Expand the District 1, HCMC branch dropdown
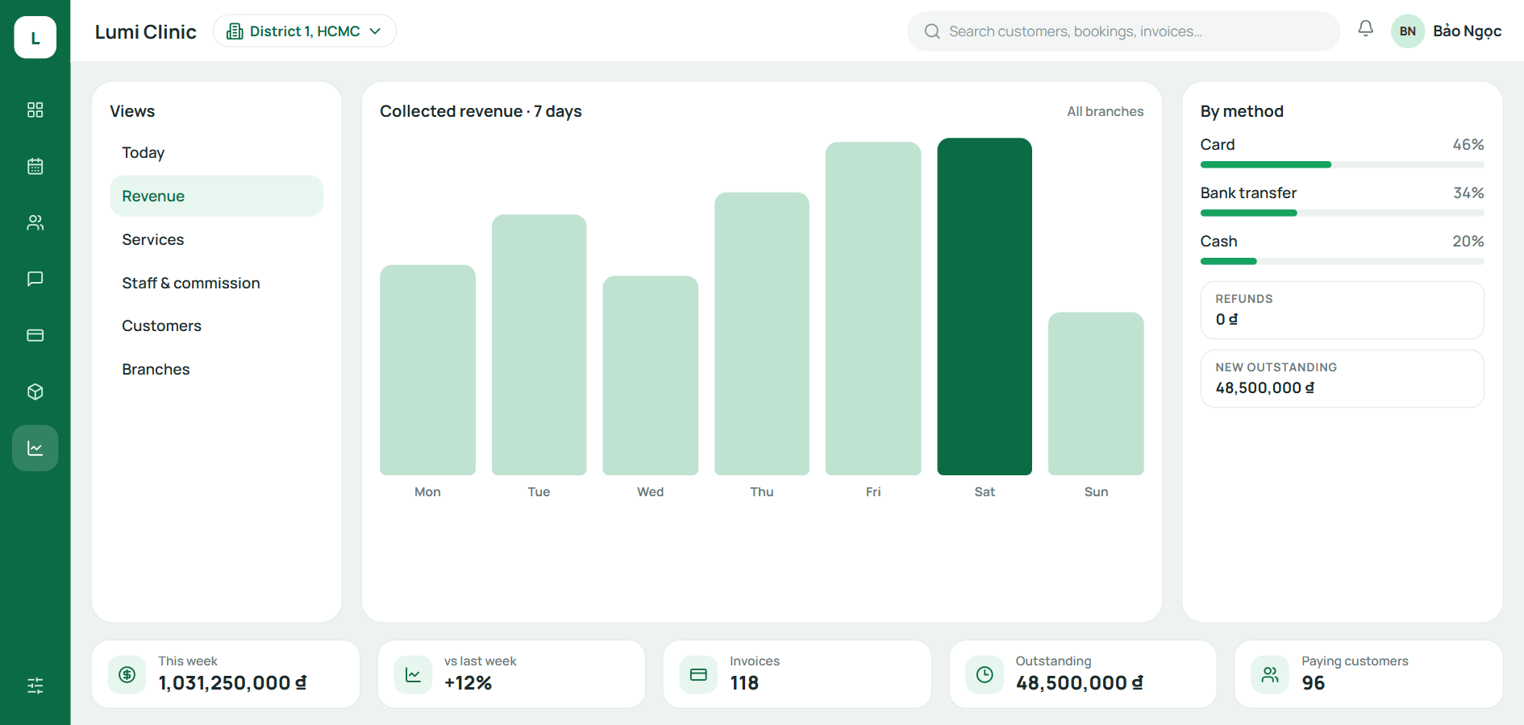This screenshot has height=725, width=1524. (x=305, y=31)
